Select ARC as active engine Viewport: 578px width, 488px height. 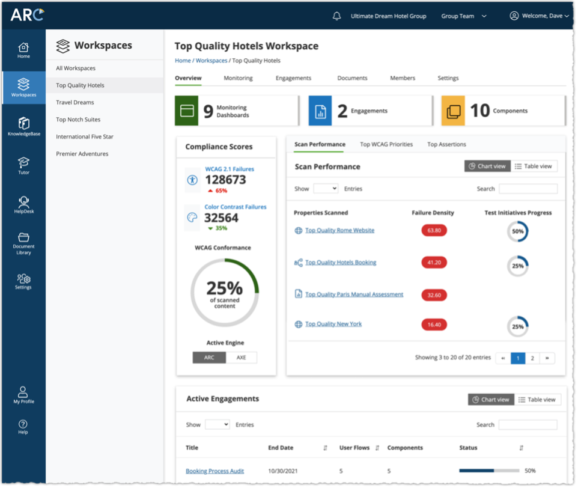[x=209, y=358]
